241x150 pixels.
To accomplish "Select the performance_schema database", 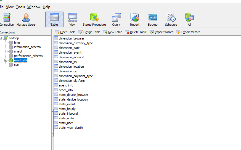I will [x=28, y=56].
